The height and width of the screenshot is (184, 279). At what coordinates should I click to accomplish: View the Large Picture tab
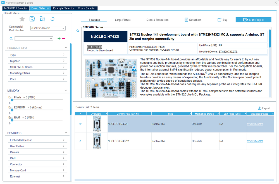click(x=123, y=20)
